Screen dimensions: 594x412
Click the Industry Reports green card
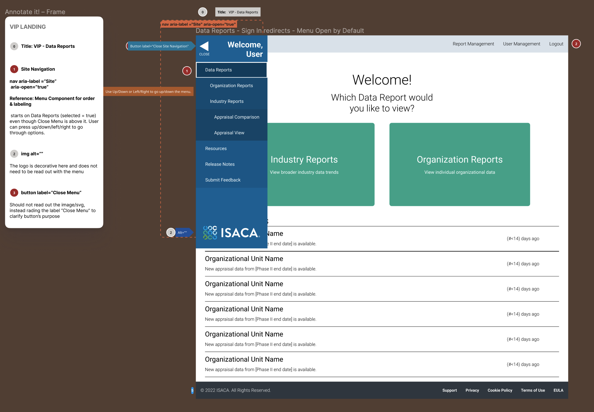tap(320, 164)
